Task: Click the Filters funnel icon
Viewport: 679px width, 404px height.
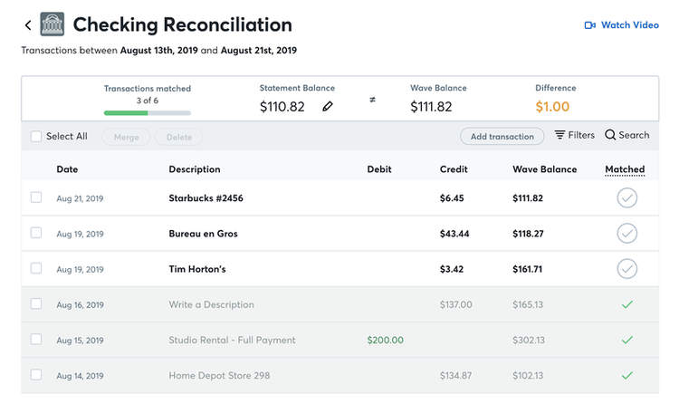Action: tap(559, 135)
